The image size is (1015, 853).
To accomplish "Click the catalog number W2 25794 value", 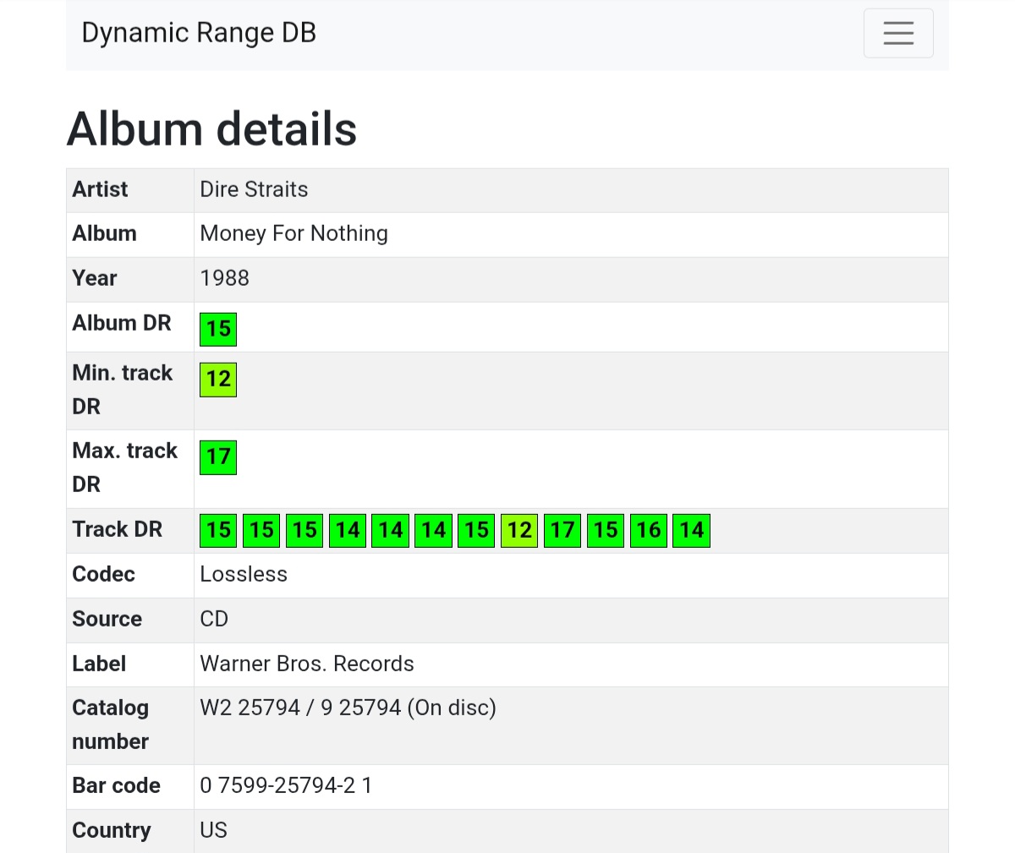I will pos(348,708).
